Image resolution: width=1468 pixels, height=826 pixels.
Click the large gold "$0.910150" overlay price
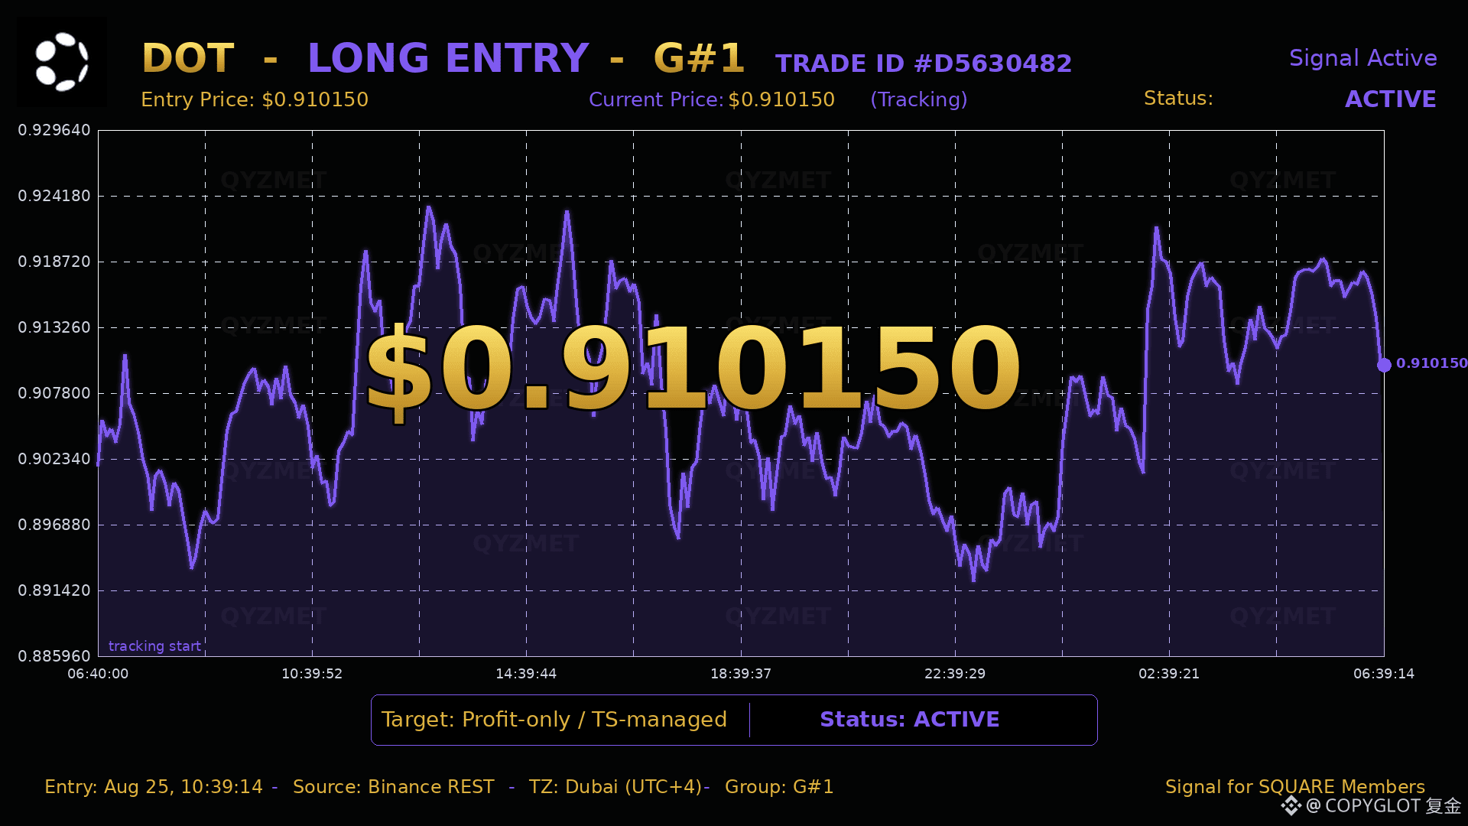click(693, 369)
